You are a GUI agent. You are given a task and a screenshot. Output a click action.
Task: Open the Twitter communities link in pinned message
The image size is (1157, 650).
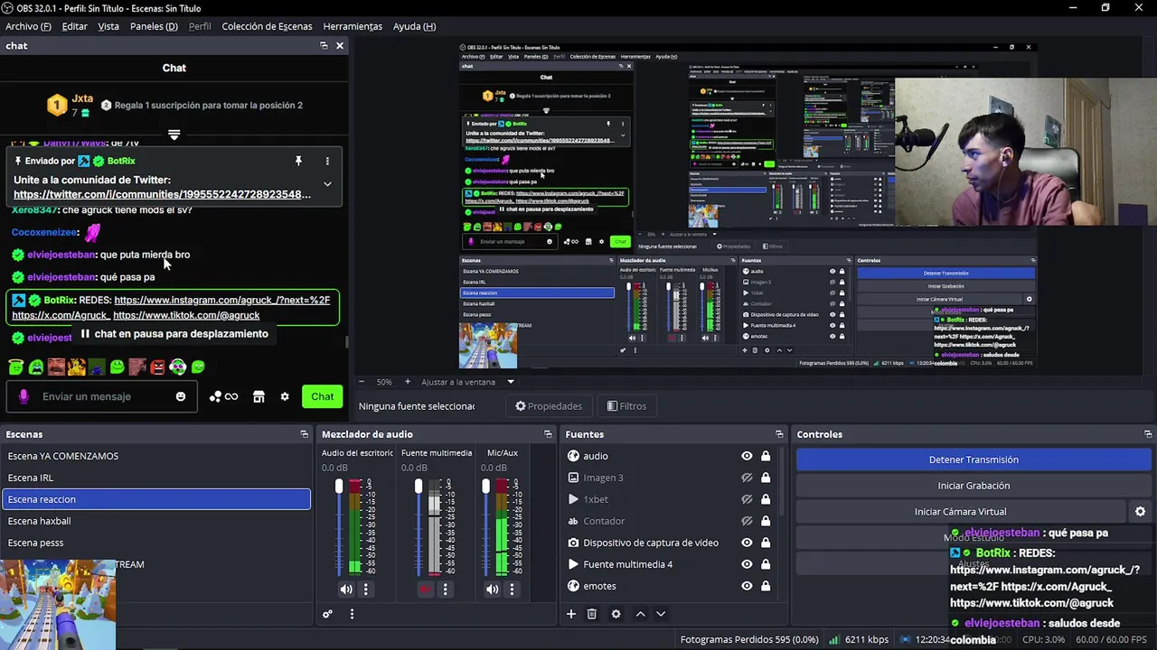tap(162, 194)
